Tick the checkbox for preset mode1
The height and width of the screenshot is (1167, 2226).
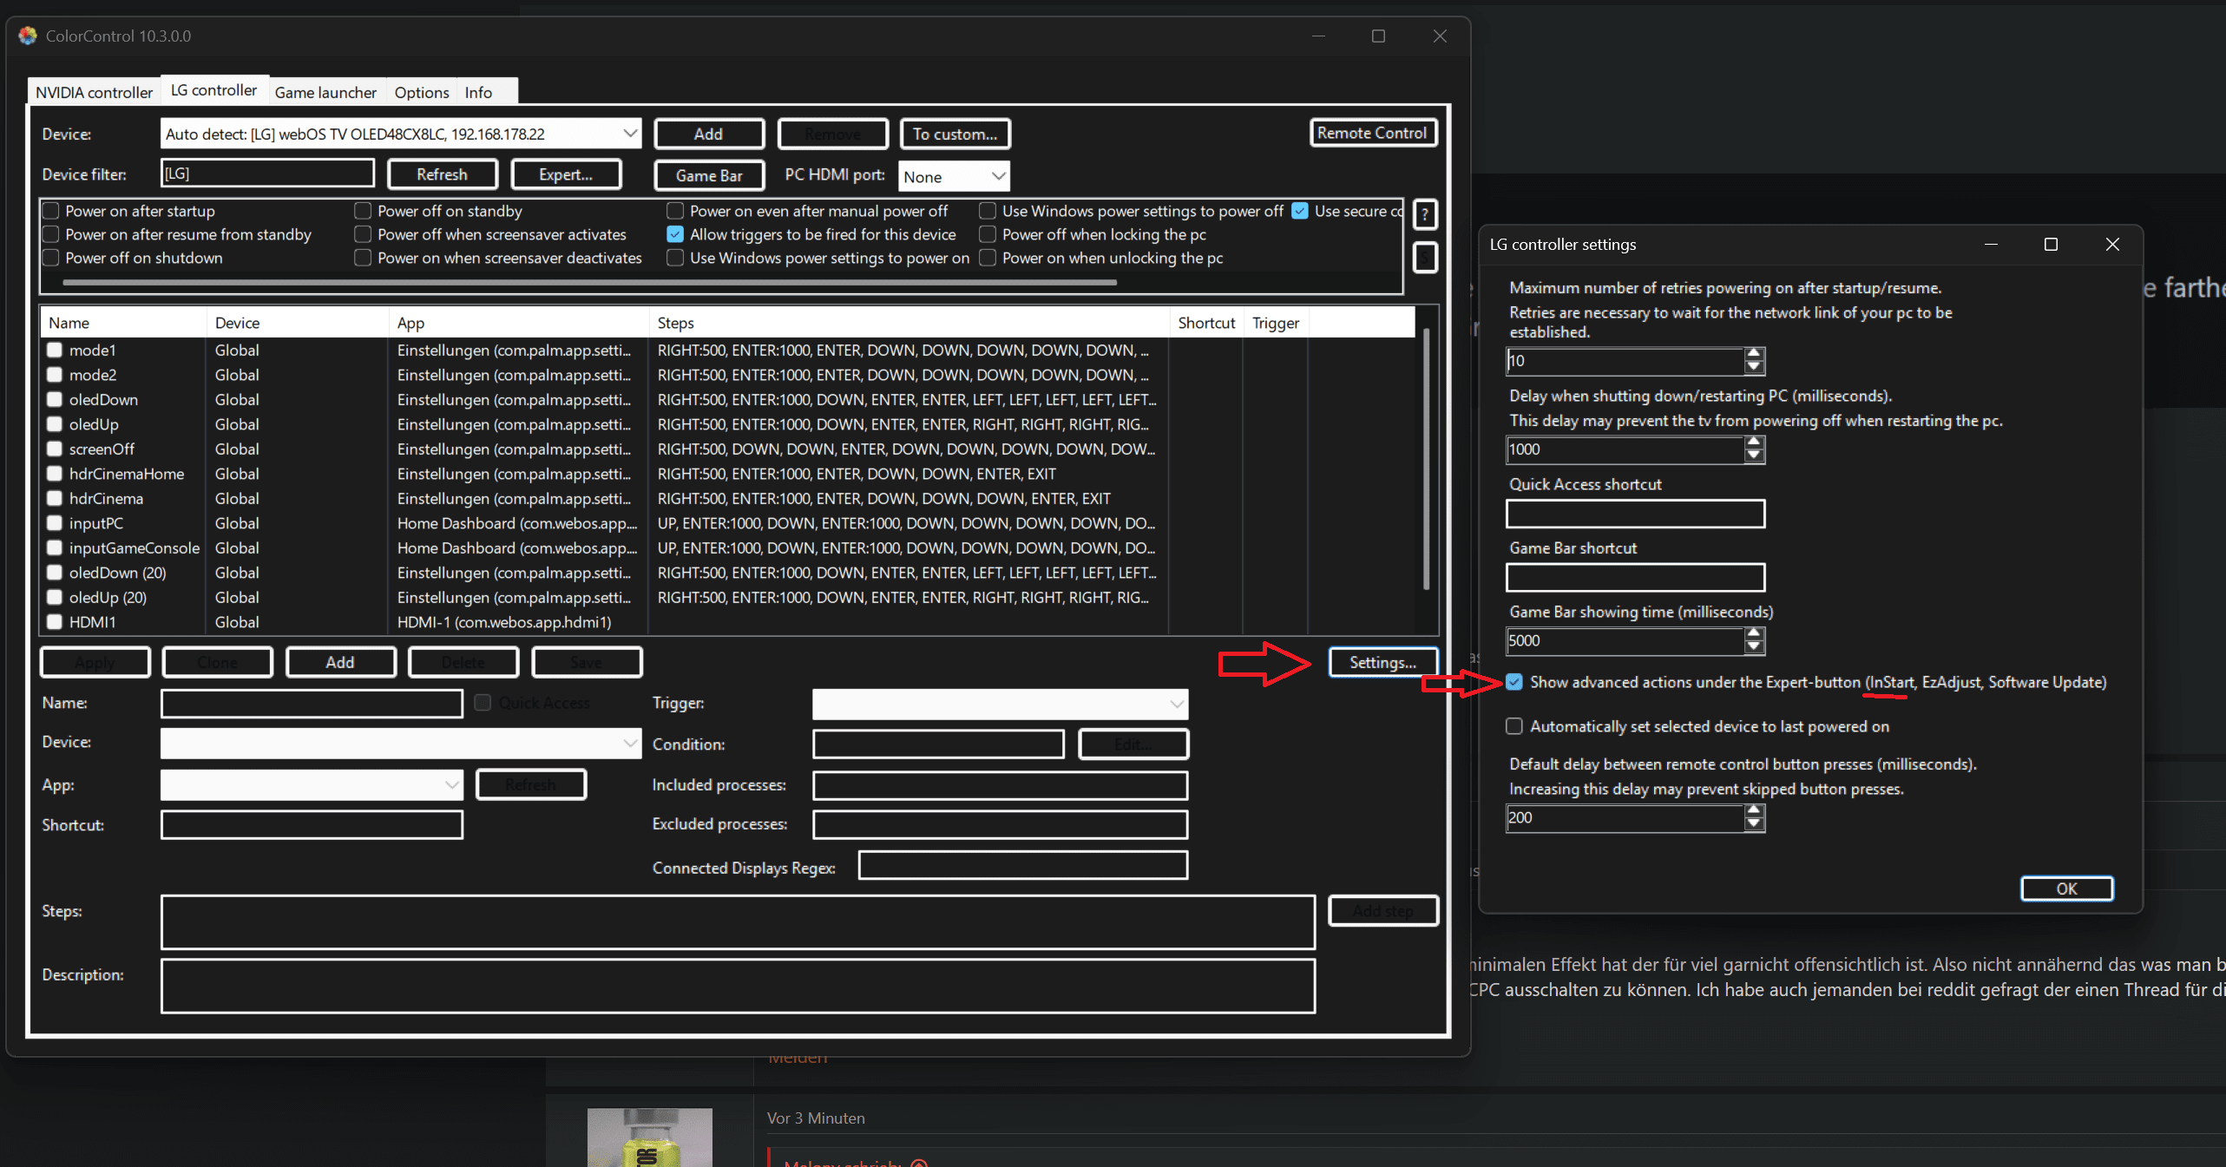(55, 350)
